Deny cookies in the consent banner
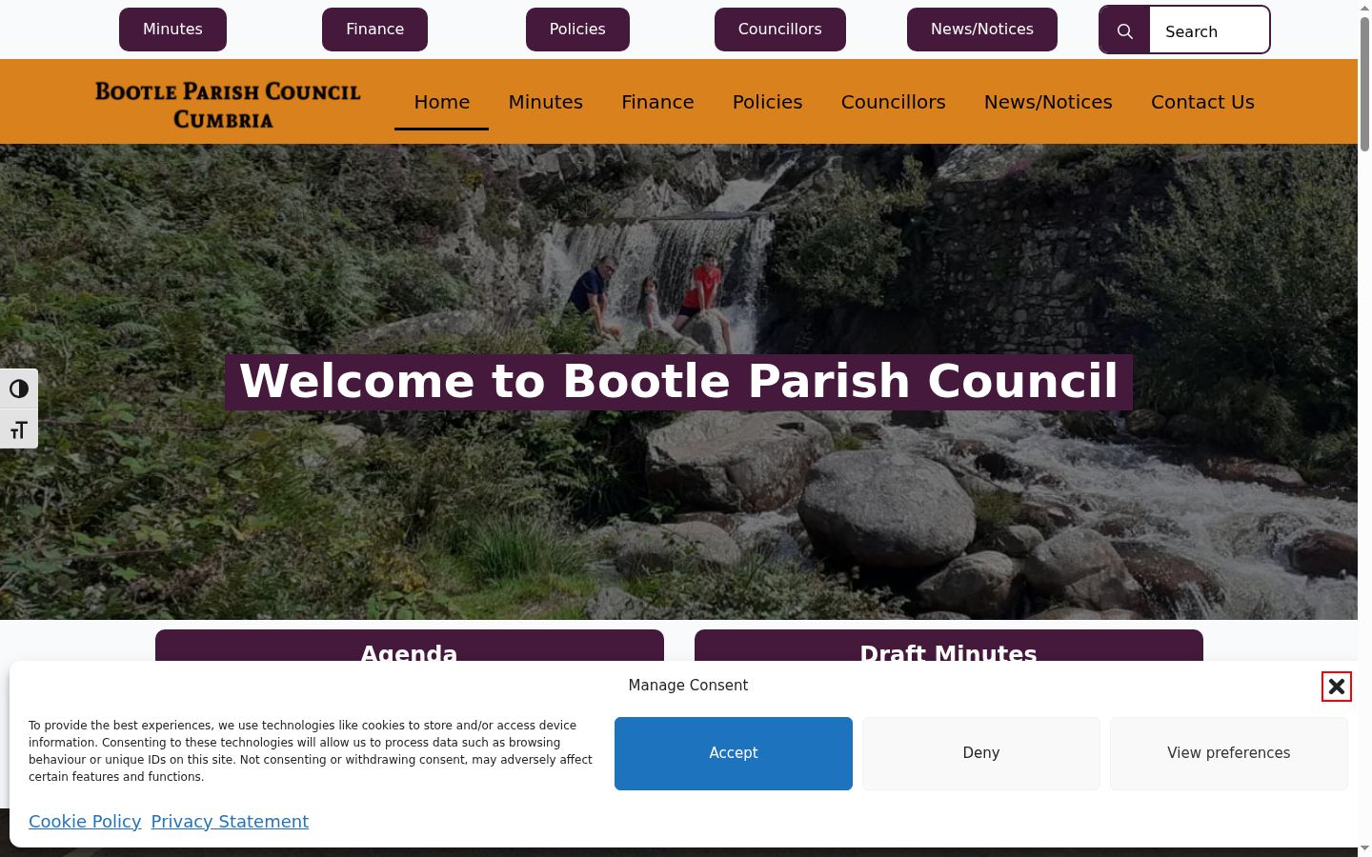The width and height of the screenshot is (1372, 857). 981,753
